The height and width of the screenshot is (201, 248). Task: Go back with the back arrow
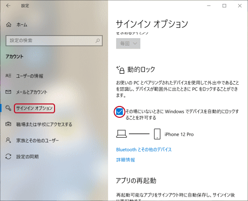point(8,5)
